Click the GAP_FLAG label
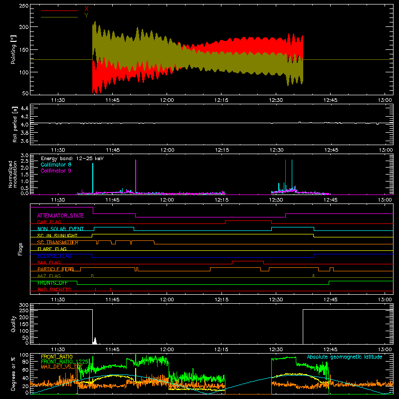 click(x=49, y=222)
